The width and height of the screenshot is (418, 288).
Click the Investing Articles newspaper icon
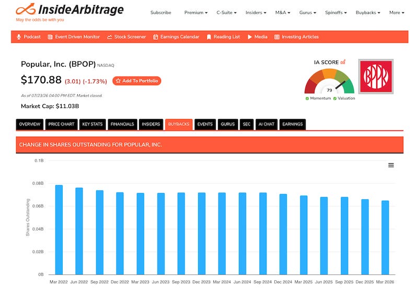pyautogui.click(x=277, y=37)
